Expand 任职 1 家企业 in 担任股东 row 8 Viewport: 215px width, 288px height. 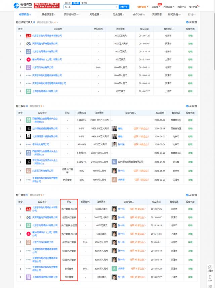142,180
